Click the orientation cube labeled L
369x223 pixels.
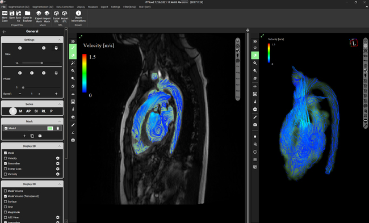coord(354,43)
